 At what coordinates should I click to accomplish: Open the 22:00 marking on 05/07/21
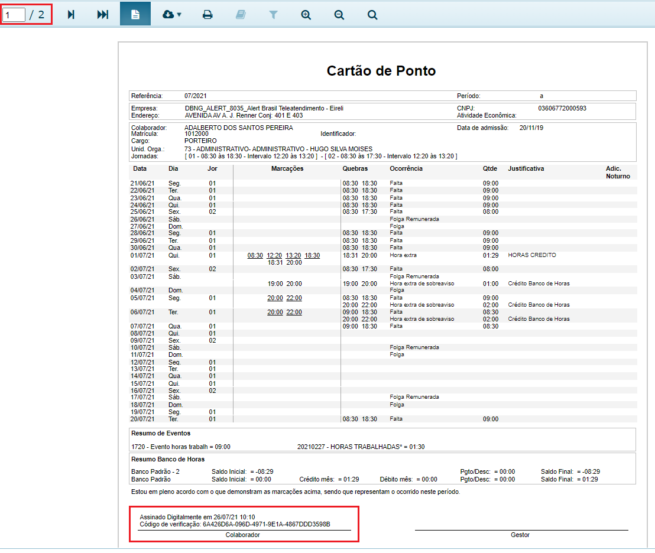(294, 298)
